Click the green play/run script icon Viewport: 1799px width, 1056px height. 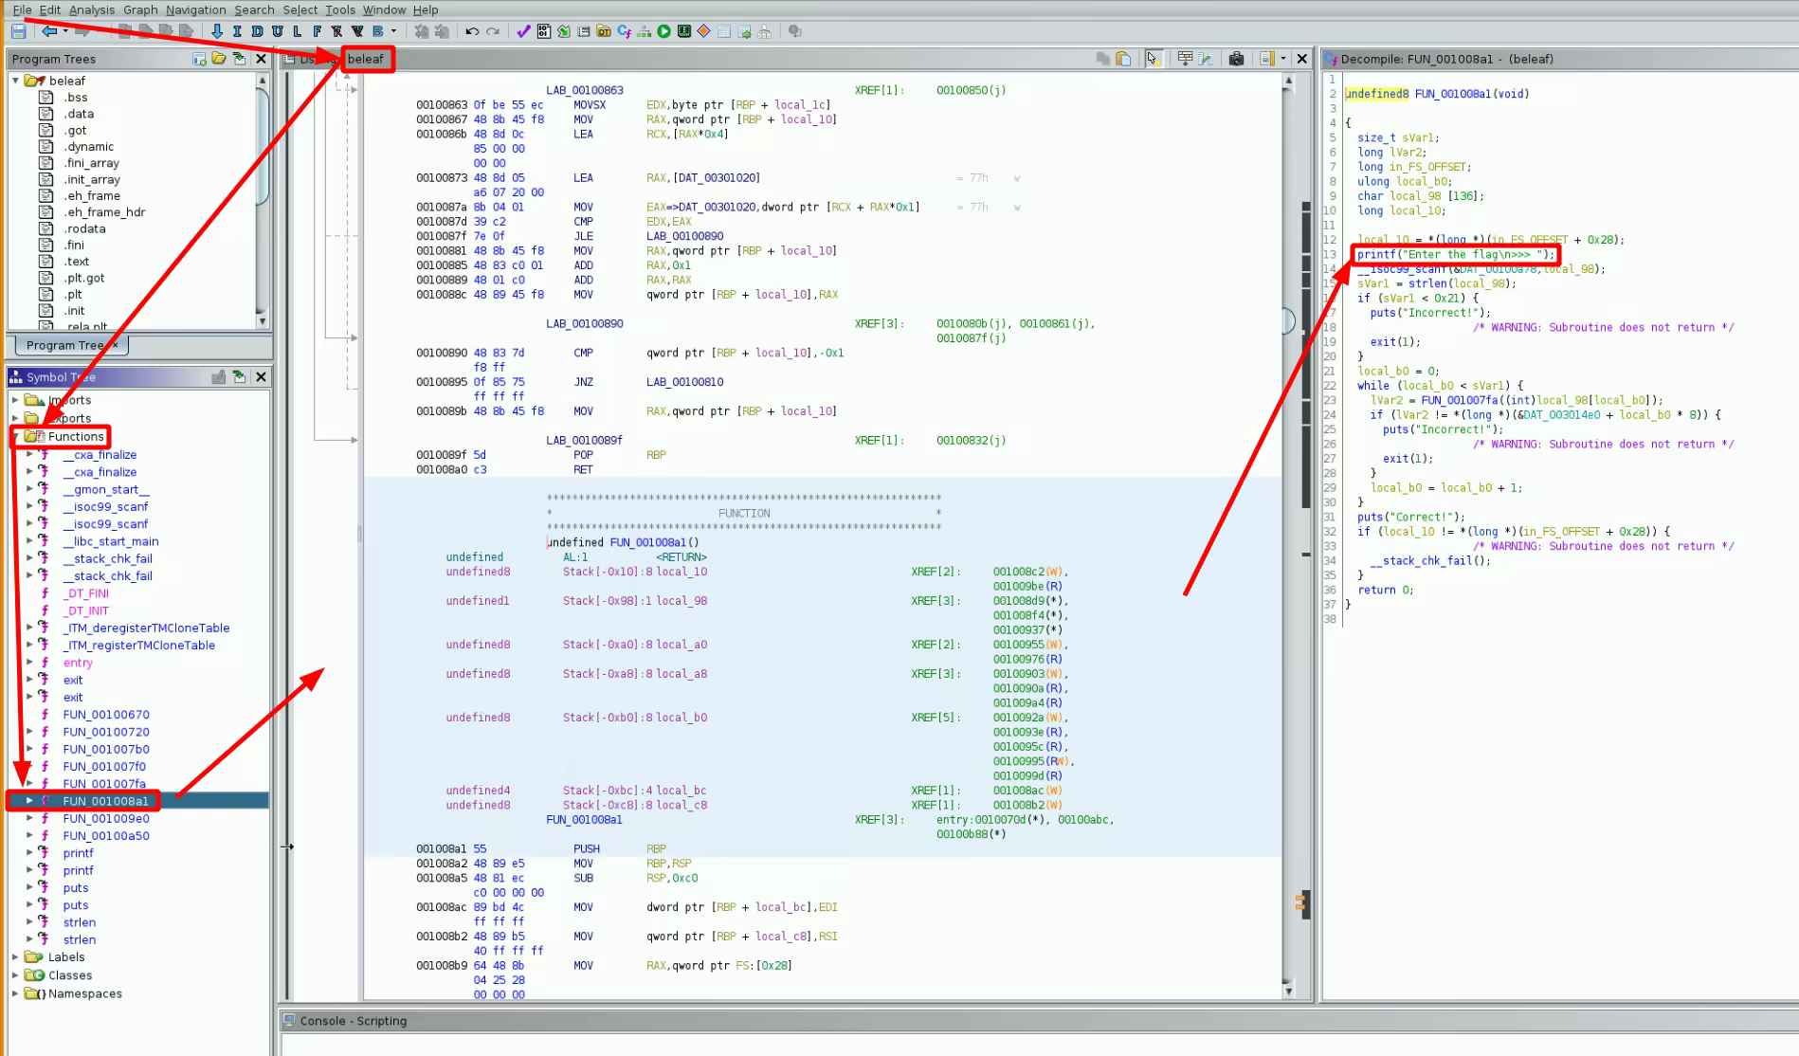(663, 31)
